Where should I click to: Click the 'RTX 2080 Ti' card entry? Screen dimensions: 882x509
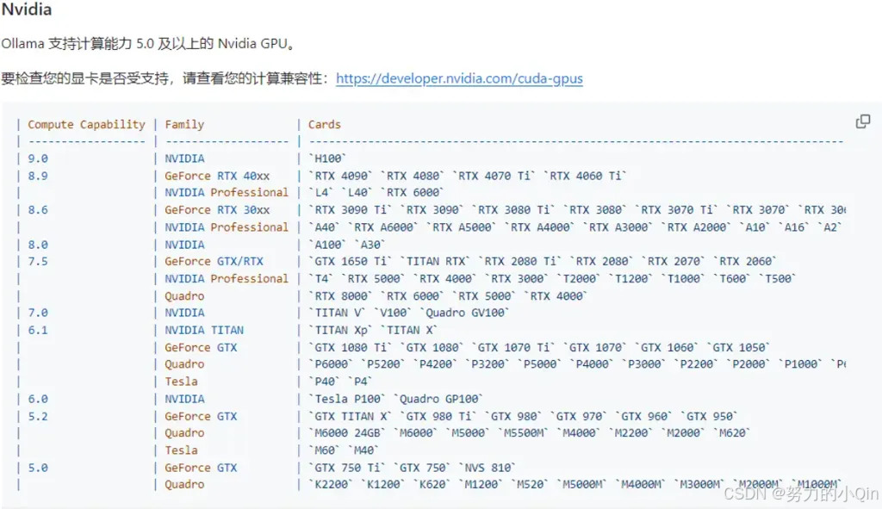(x=520, y=262)
